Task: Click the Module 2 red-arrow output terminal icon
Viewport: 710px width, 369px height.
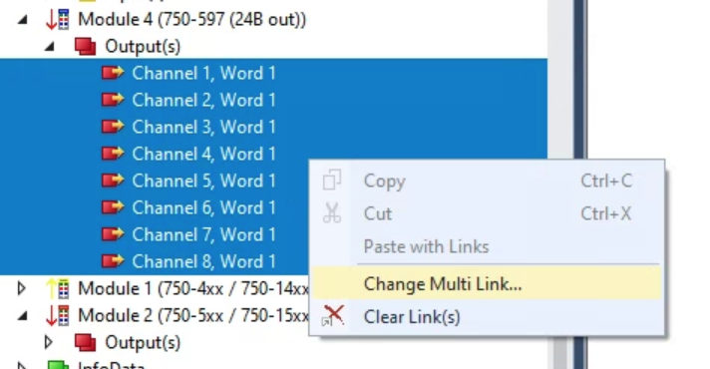Action: coord(58,315)
